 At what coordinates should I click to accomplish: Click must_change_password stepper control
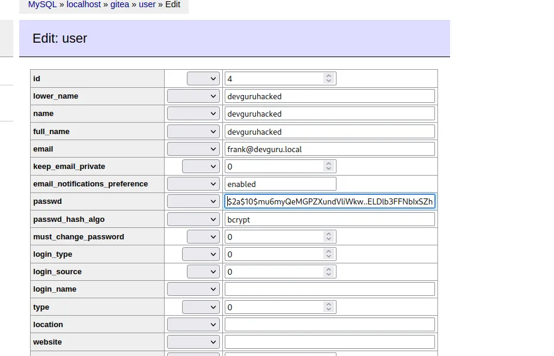328,237
